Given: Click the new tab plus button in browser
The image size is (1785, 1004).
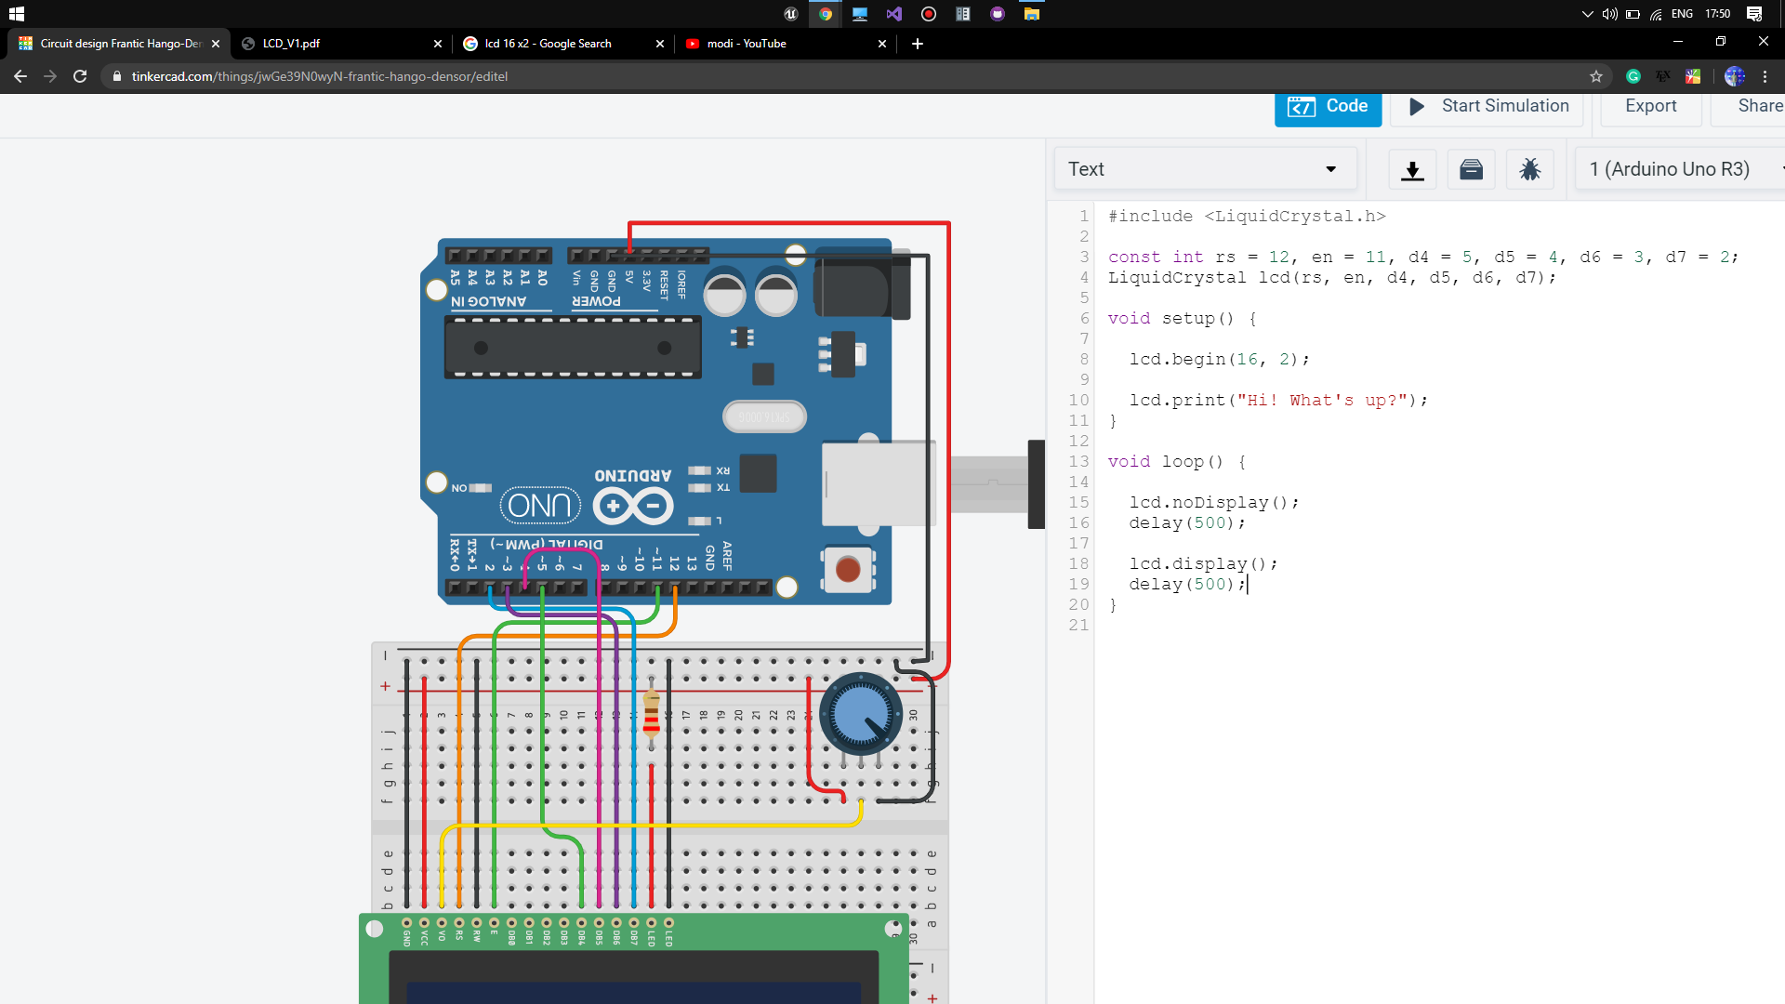Looking at the screenshot, I should (917, 43).
